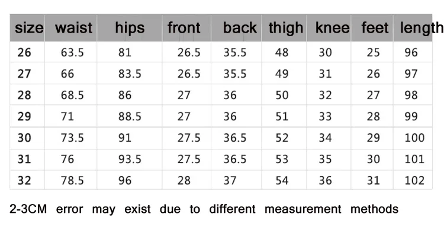This screenshot has height=236, width=444.
Task: Select size 29 row label
Action: 24,117
